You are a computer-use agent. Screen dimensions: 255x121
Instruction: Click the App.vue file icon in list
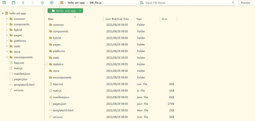[x=51, y=84]
